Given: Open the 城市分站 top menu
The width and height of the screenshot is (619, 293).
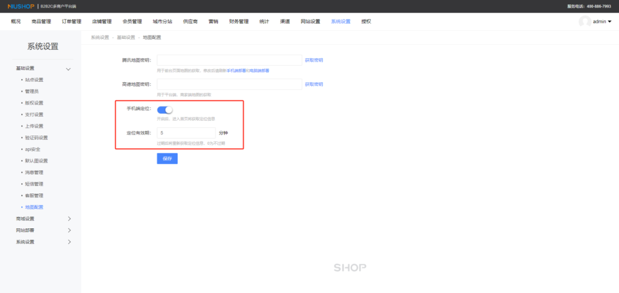Looking at the screenshot, I should 163,22.
